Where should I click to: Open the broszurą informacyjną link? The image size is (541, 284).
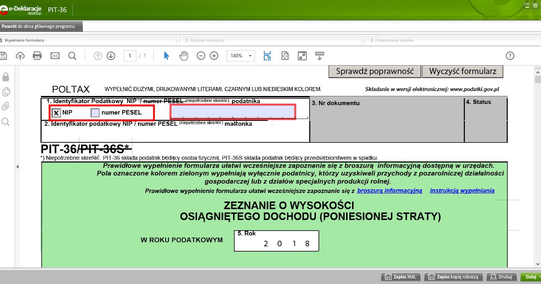pyautogui.click(x=390, y=190)
